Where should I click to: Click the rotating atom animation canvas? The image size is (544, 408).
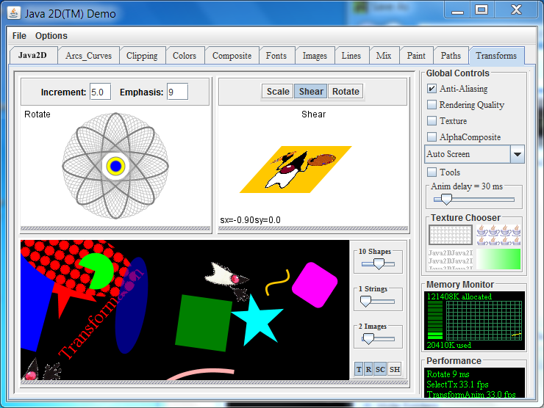click(x=115, y=166)
